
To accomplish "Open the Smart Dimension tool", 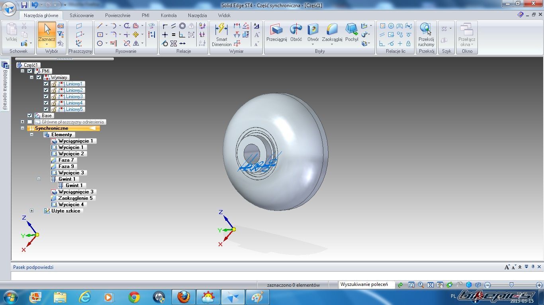I will click(221, 34).
